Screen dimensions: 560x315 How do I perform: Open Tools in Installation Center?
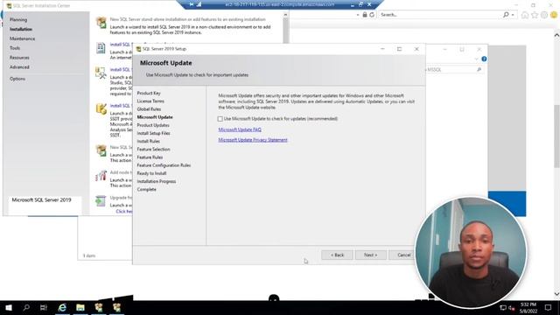point(15,48)
